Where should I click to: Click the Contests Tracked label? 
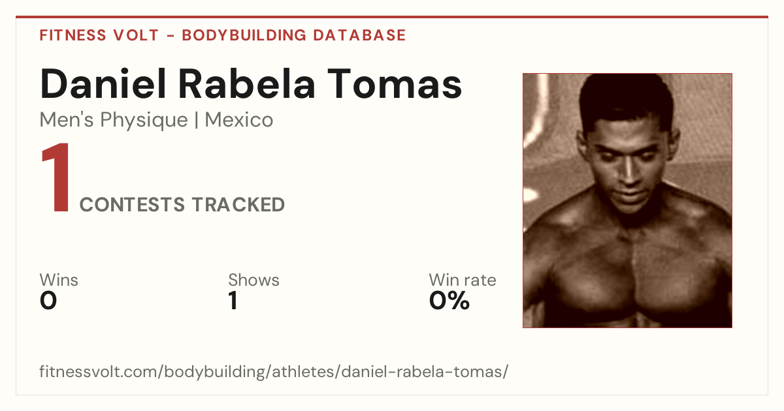182,205
